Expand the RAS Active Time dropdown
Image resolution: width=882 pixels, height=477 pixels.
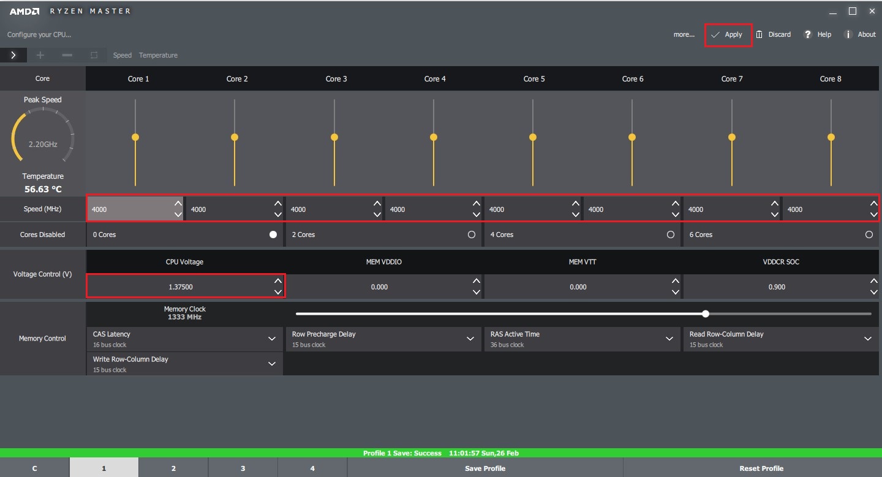[669, 339]
